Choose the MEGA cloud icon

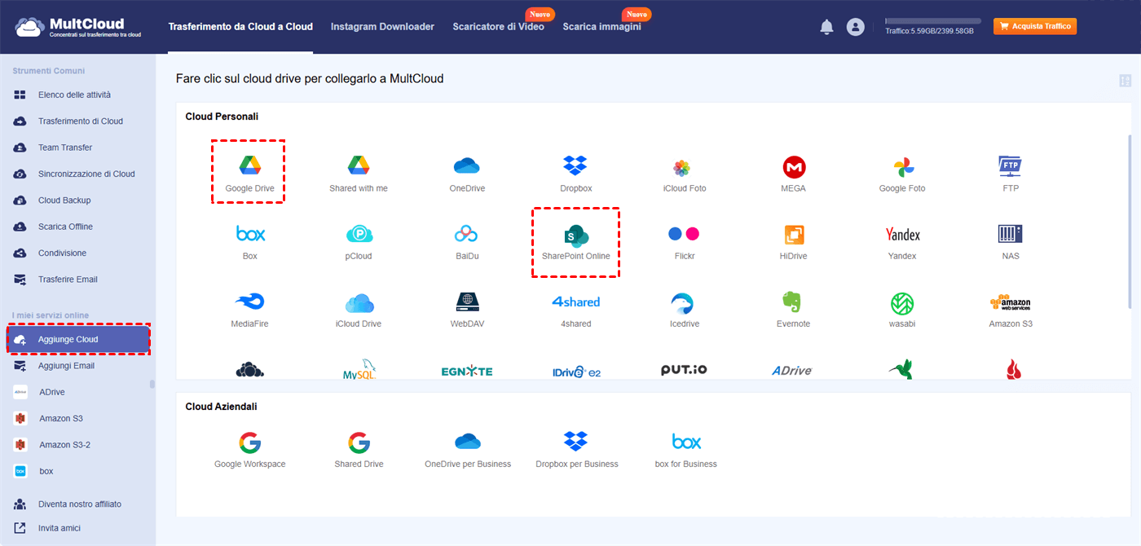click(x=794, y=167)
